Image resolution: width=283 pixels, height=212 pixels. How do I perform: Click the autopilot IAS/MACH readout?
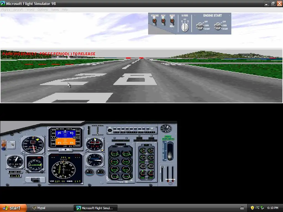(x=141, y=132)
